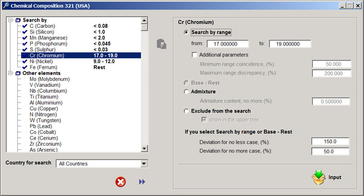
Task: Collapse the Search by tree node
Action: [x=10, y=20]
